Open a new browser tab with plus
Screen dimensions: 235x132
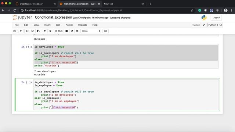150,4
